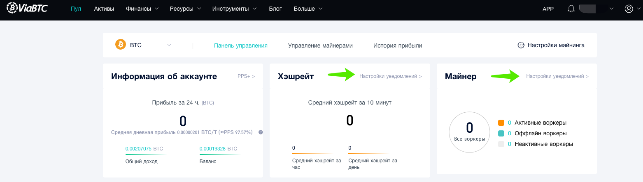Click the gear icon for mining settings
Screen dimensions: 643x182
pos(521,45)
